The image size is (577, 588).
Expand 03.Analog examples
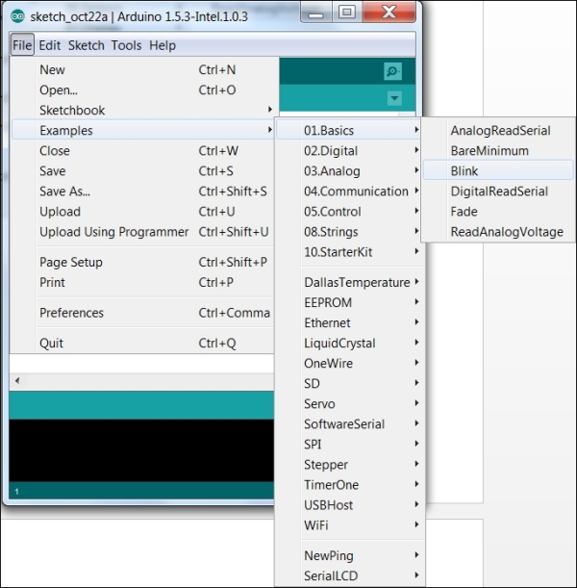click(349, 171)
